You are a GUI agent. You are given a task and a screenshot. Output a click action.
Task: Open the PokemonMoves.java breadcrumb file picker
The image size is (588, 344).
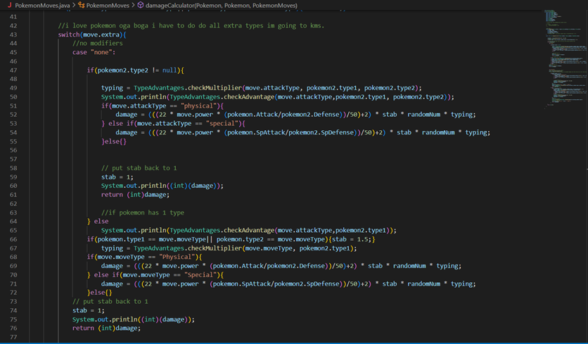(41, 5)
